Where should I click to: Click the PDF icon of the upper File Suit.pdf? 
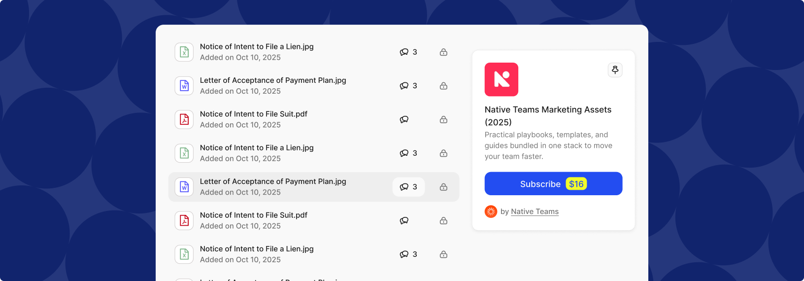184,120
